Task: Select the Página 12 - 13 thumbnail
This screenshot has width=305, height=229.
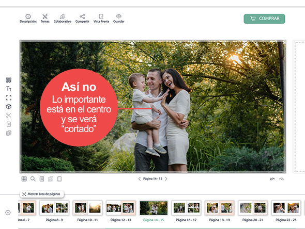Action: pos(121,208)
